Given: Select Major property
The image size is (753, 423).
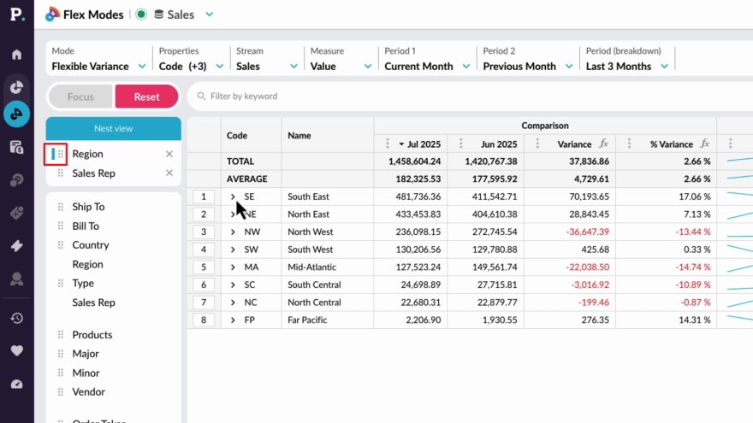Looking at the screenshot, I should [86, 354].
